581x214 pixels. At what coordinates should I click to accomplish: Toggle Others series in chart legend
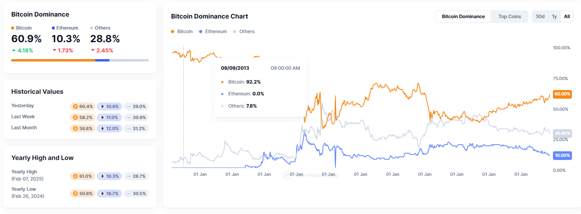tap(244, 32)
